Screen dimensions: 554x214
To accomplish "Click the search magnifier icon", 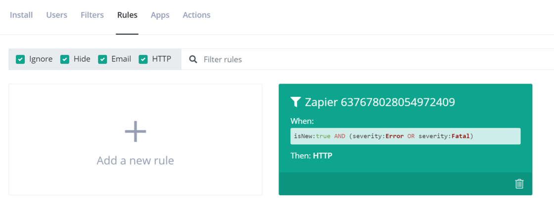I will pos(193,59).
